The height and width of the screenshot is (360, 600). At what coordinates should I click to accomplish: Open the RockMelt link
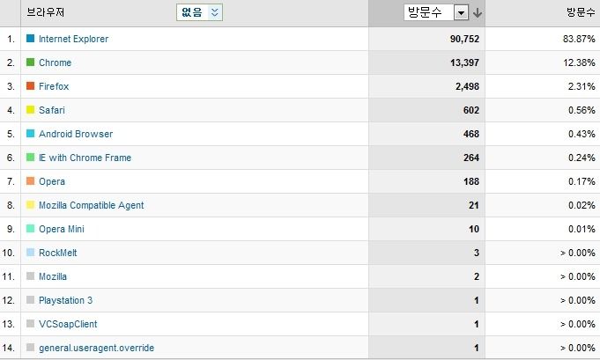pyautogui.click(x=58, y=253)
